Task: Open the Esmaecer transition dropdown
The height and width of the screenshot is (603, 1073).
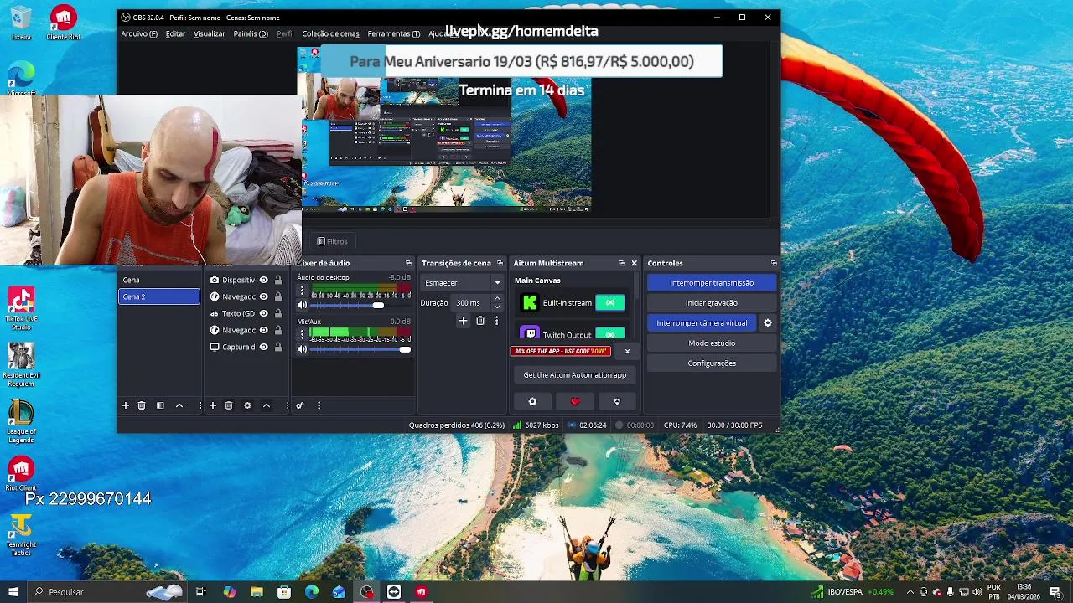Action: 462,283
